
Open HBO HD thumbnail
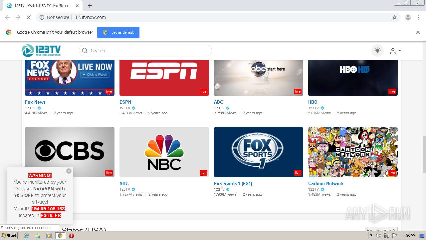[x=353, y=78]
